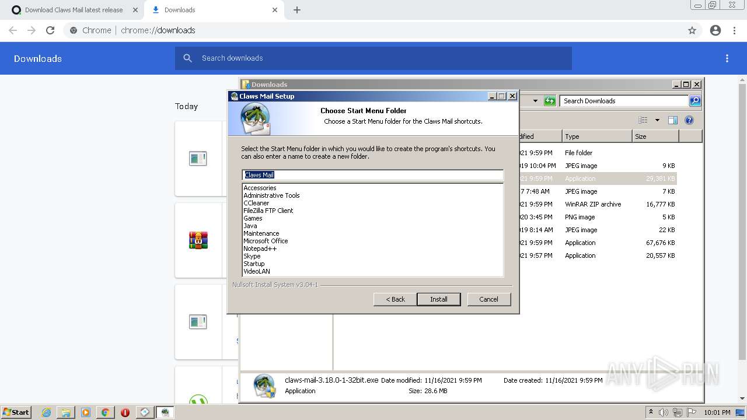Click the Chrome back arrow
The width and height of the screenshot is (747, 420).
[13, 30]
